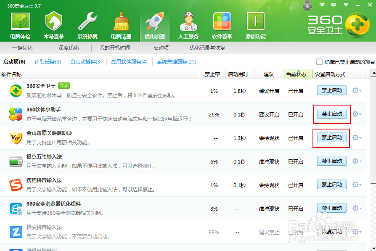Open gear dropdown for 360安全浏览器优化组件 row
The image size is (376, 251).
357,208
